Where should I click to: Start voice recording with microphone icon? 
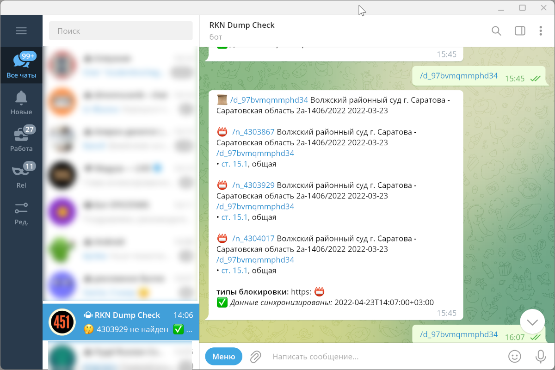[x=540, y=356]
